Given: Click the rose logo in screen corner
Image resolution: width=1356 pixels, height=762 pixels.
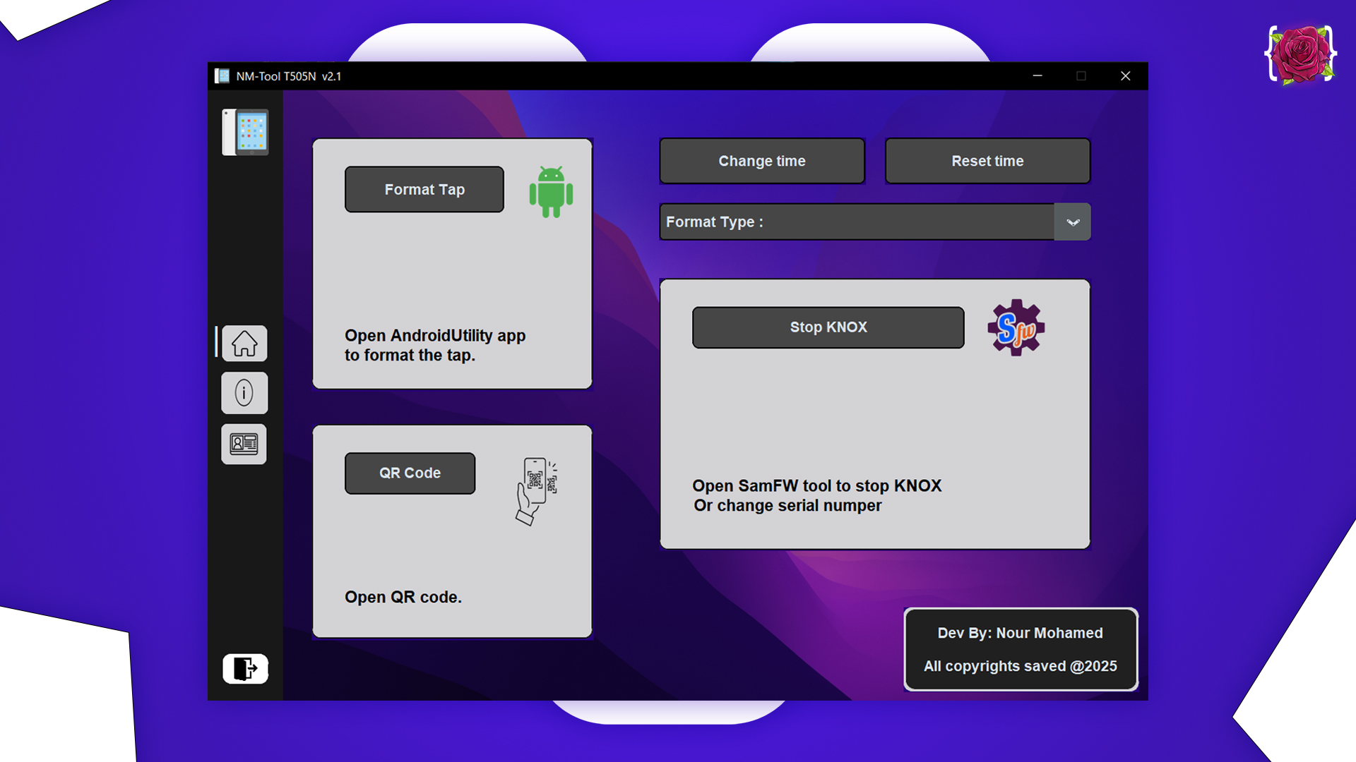Looking at the screenshot, I should pyautogui.click(x=1300, y=54).
